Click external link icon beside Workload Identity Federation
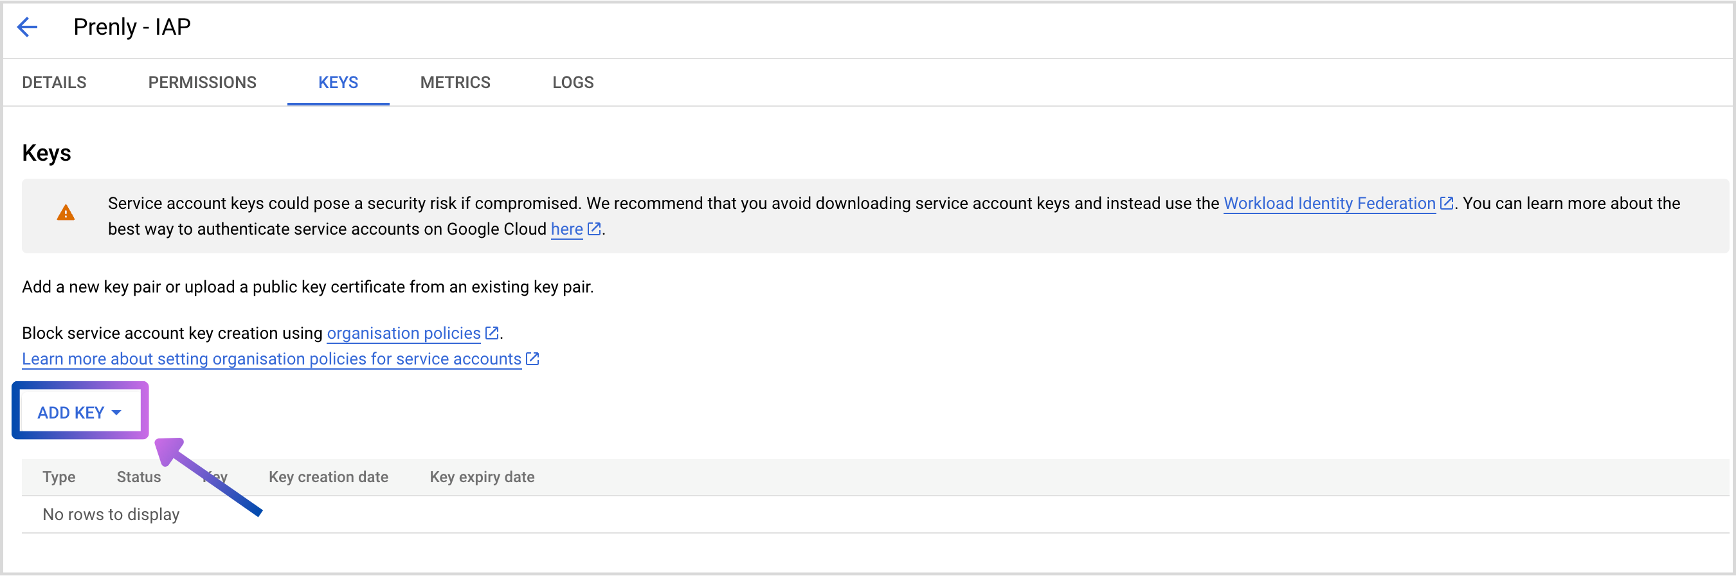The width and height of the screenshot is (1736, 576). point(1446,203)
